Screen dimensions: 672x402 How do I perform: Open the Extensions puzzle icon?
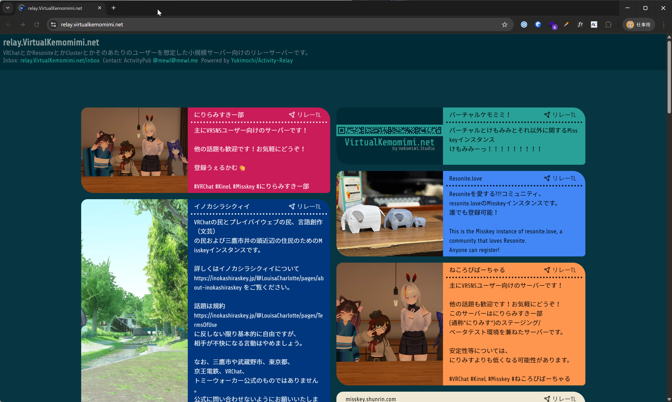coord(608,25)
